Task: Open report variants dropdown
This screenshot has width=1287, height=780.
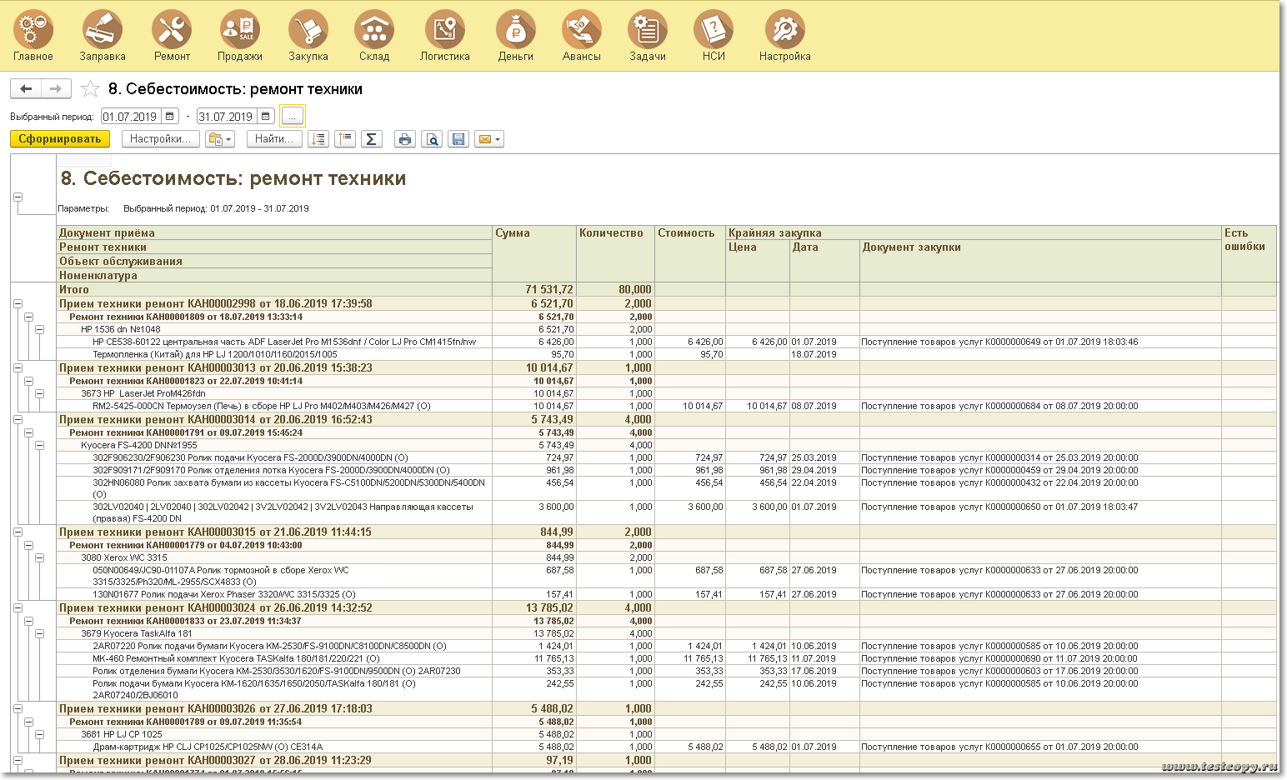Action: click(220, 139)
